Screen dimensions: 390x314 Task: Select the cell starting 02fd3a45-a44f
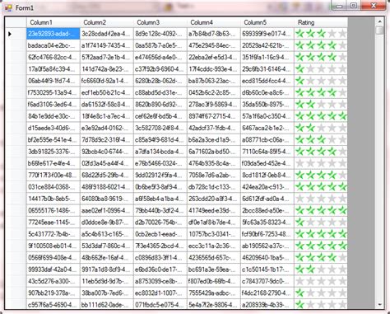coord(107,163)
